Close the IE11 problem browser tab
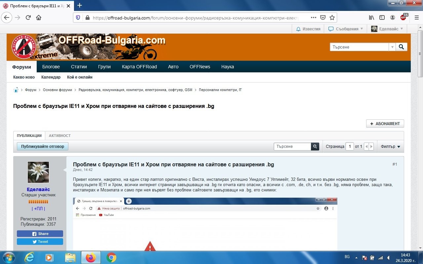 coord(68,6)
